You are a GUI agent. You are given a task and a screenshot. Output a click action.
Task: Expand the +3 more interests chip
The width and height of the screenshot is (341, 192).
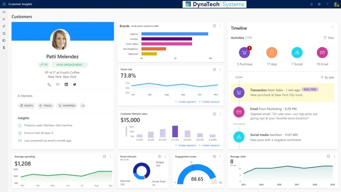(x=83, y=106)
